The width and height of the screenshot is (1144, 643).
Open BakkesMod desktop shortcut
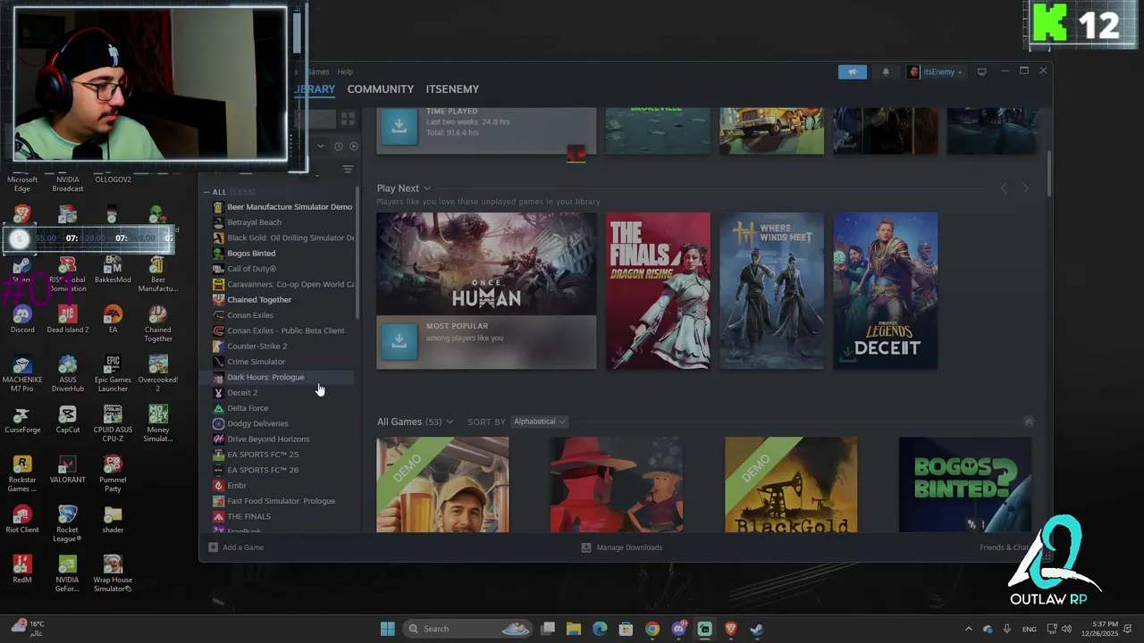pos(113,269)
